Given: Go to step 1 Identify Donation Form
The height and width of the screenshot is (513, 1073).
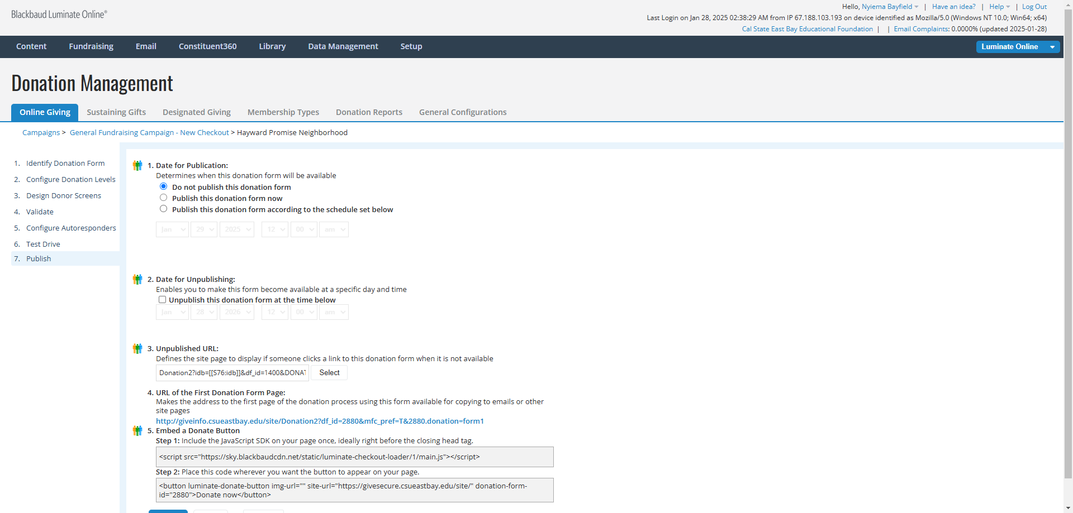Looking at the screenshot, I should pos(65,164).
